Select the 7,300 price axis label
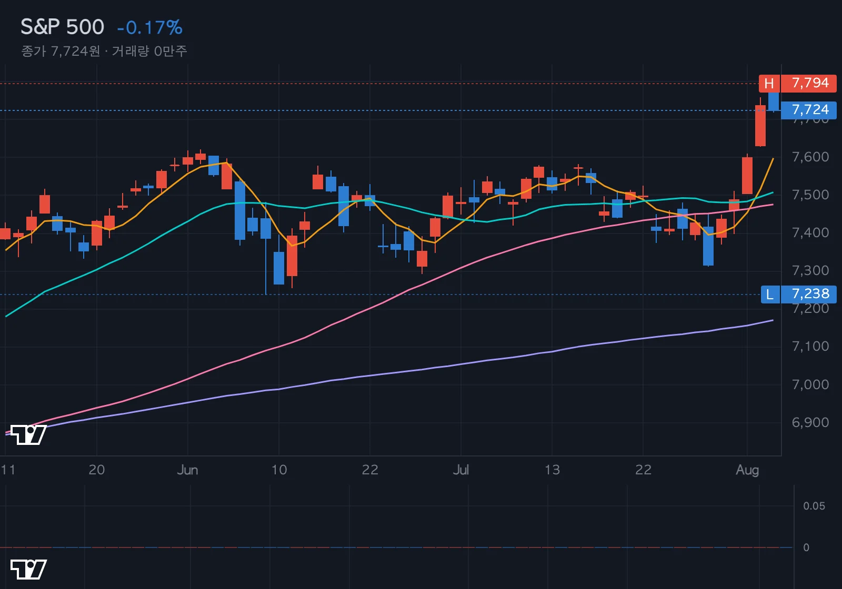The width and height of the screenshot is (842, 589). [x=810, y=270]
